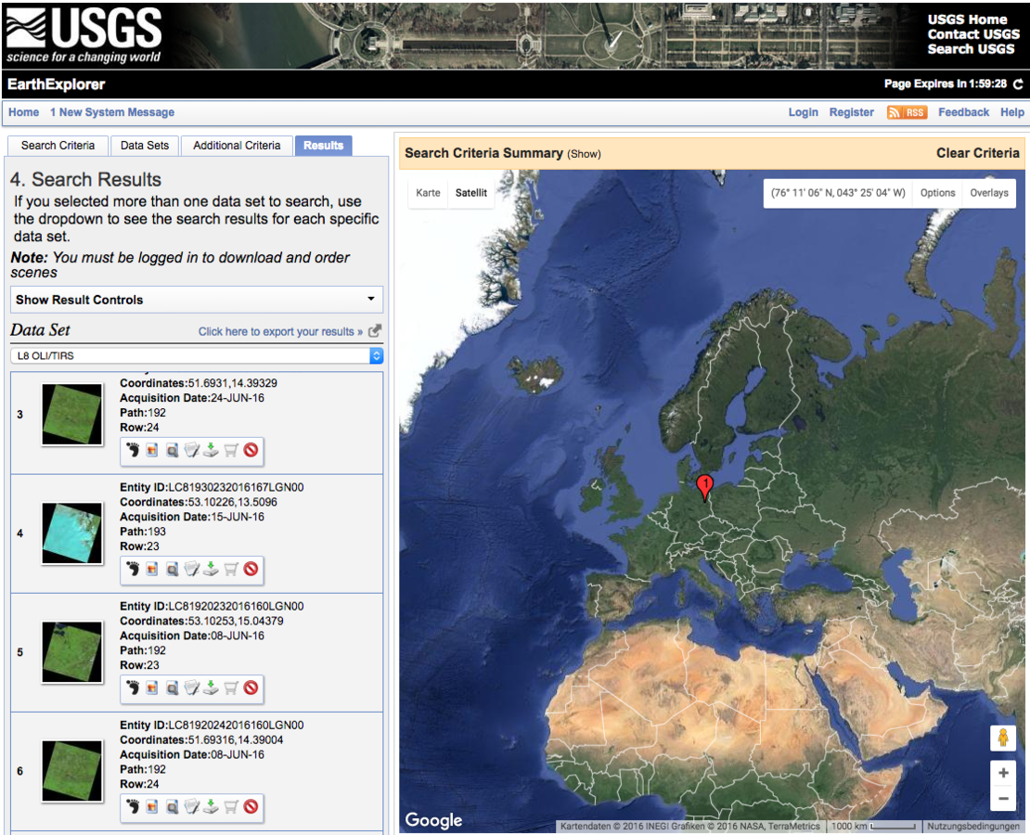Add result 3 to the order cart
The height and width of the screenshot is (835, 1030).
point(230,450)
